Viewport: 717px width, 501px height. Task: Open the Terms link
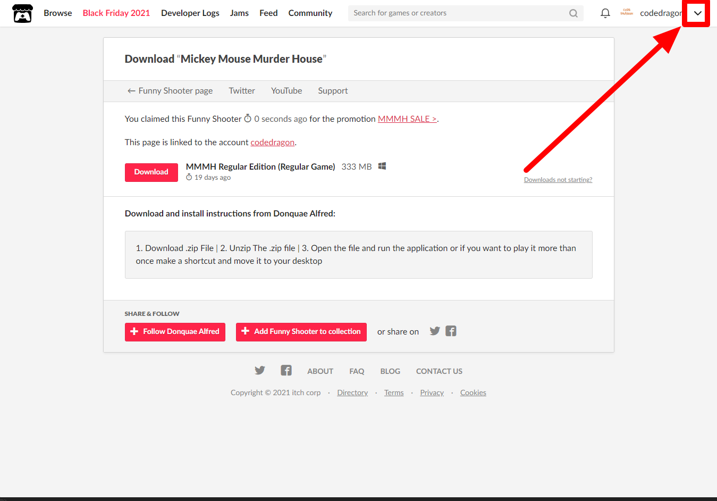[x=394, y=393]
